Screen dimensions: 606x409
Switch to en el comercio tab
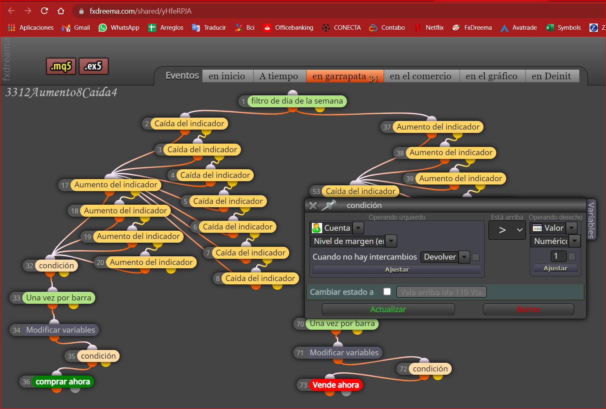(x=421, y=76)
